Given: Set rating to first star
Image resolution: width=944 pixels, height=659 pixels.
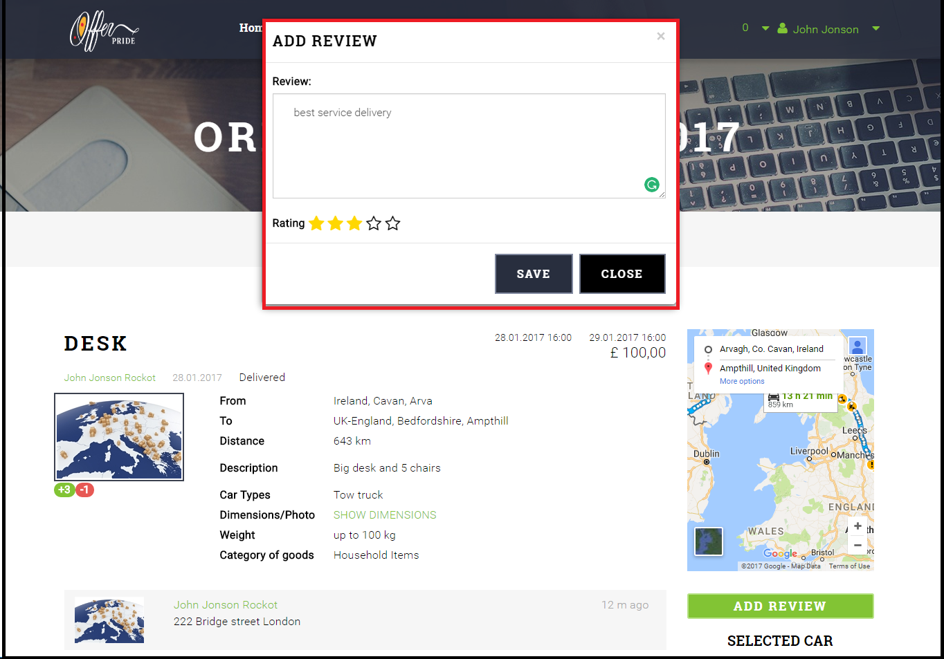Looking at the screenshot, I should click(316, 223).
